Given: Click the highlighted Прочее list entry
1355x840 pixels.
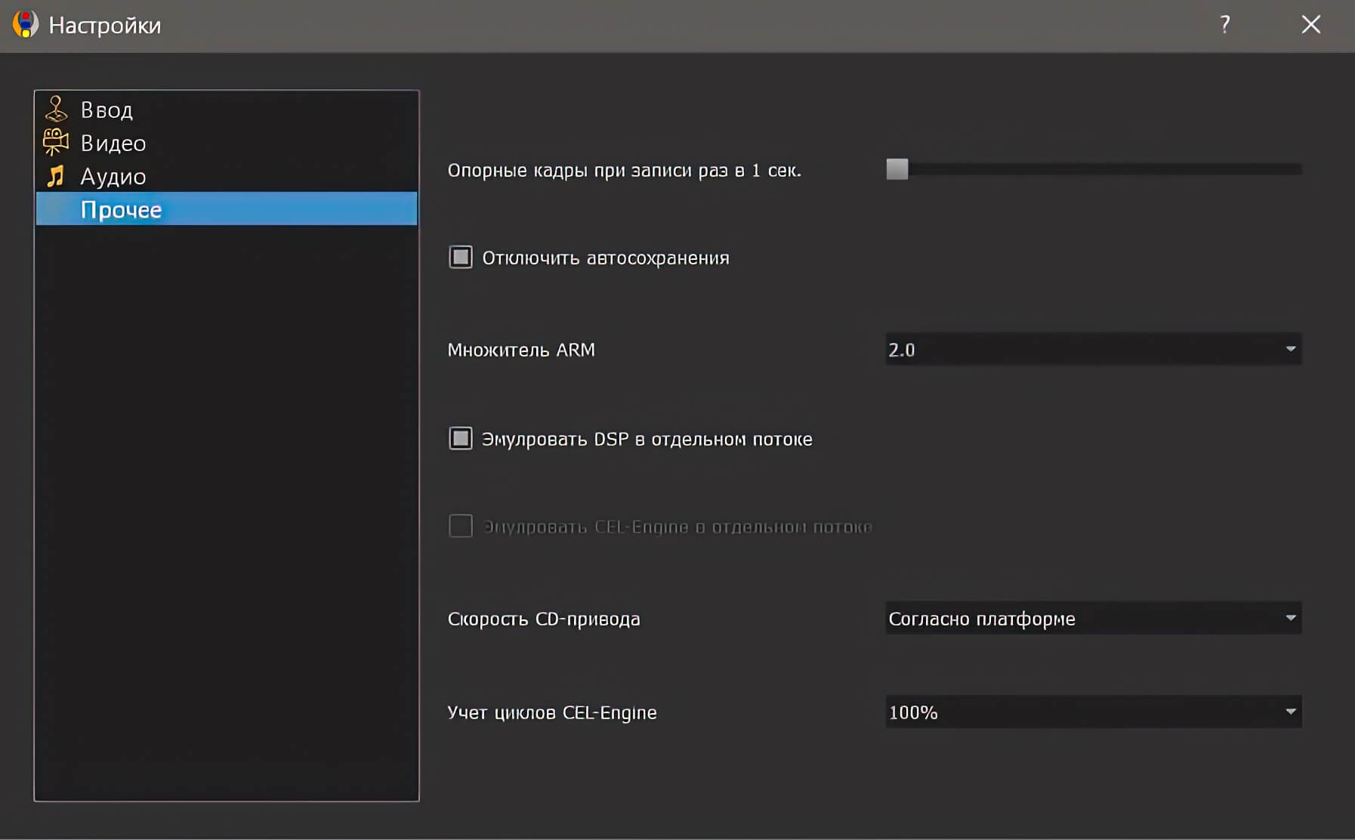Looking at the screenshot, I should [x=122, y=209].
